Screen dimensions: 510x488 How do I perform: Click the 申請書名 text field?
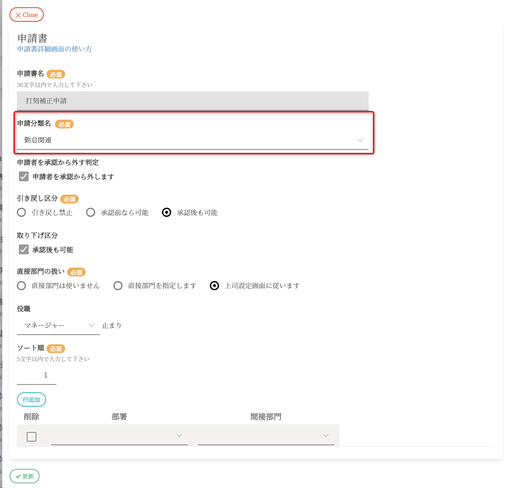(x=192, y=101)
